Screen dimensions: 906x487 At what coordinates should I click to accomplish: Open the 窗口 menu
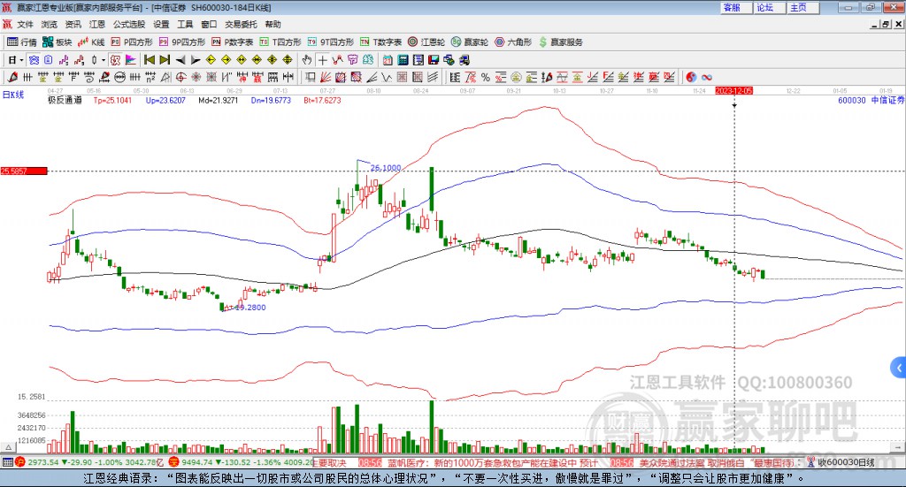tap(209, 24)
